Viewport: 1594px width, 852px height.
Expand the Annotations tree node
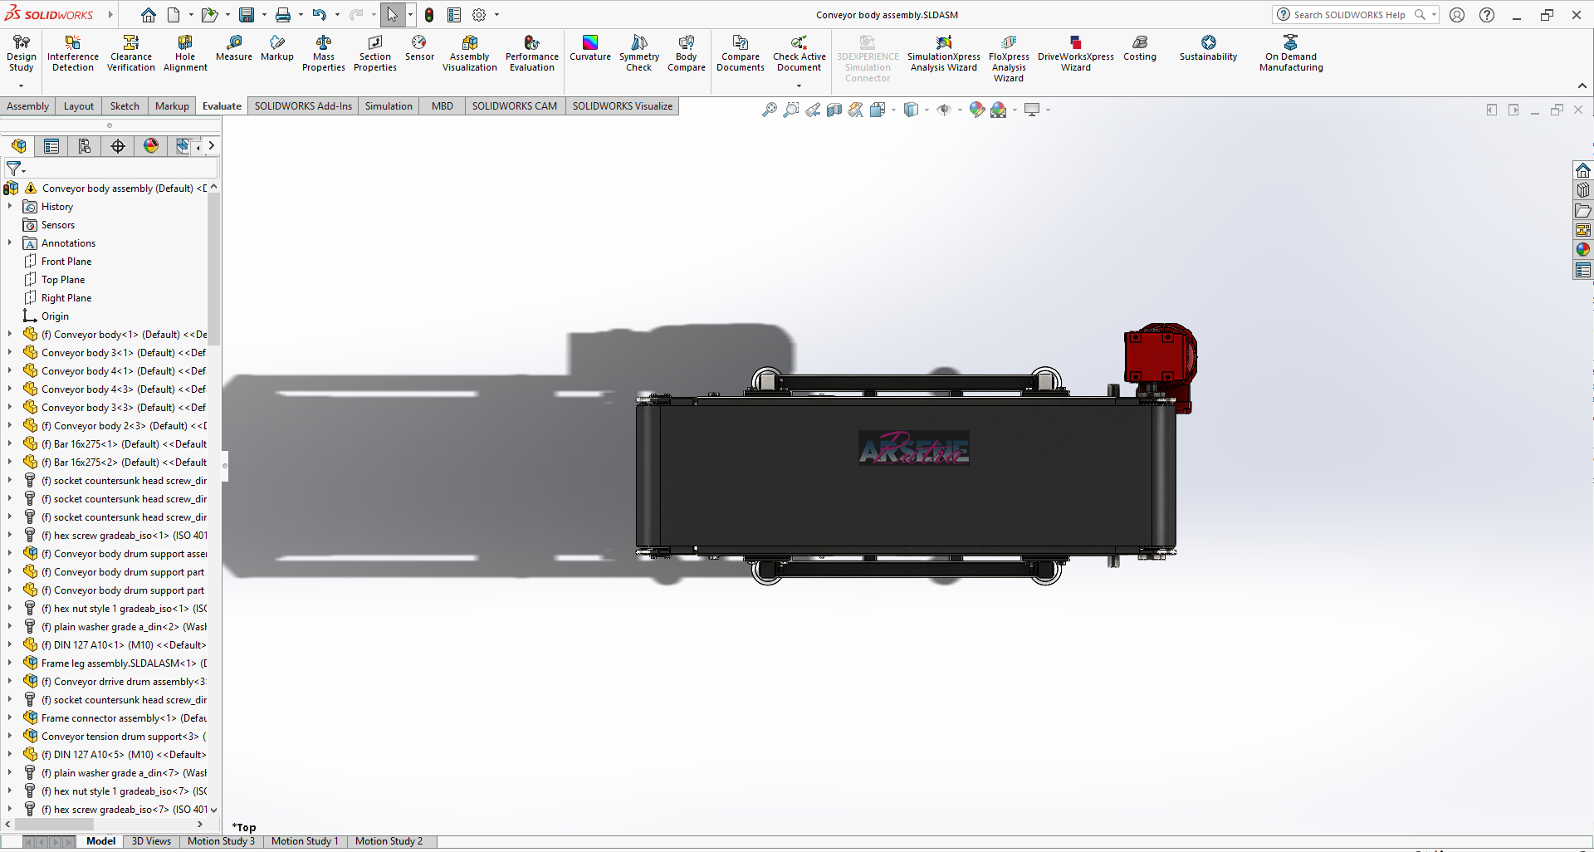point(10,243)
